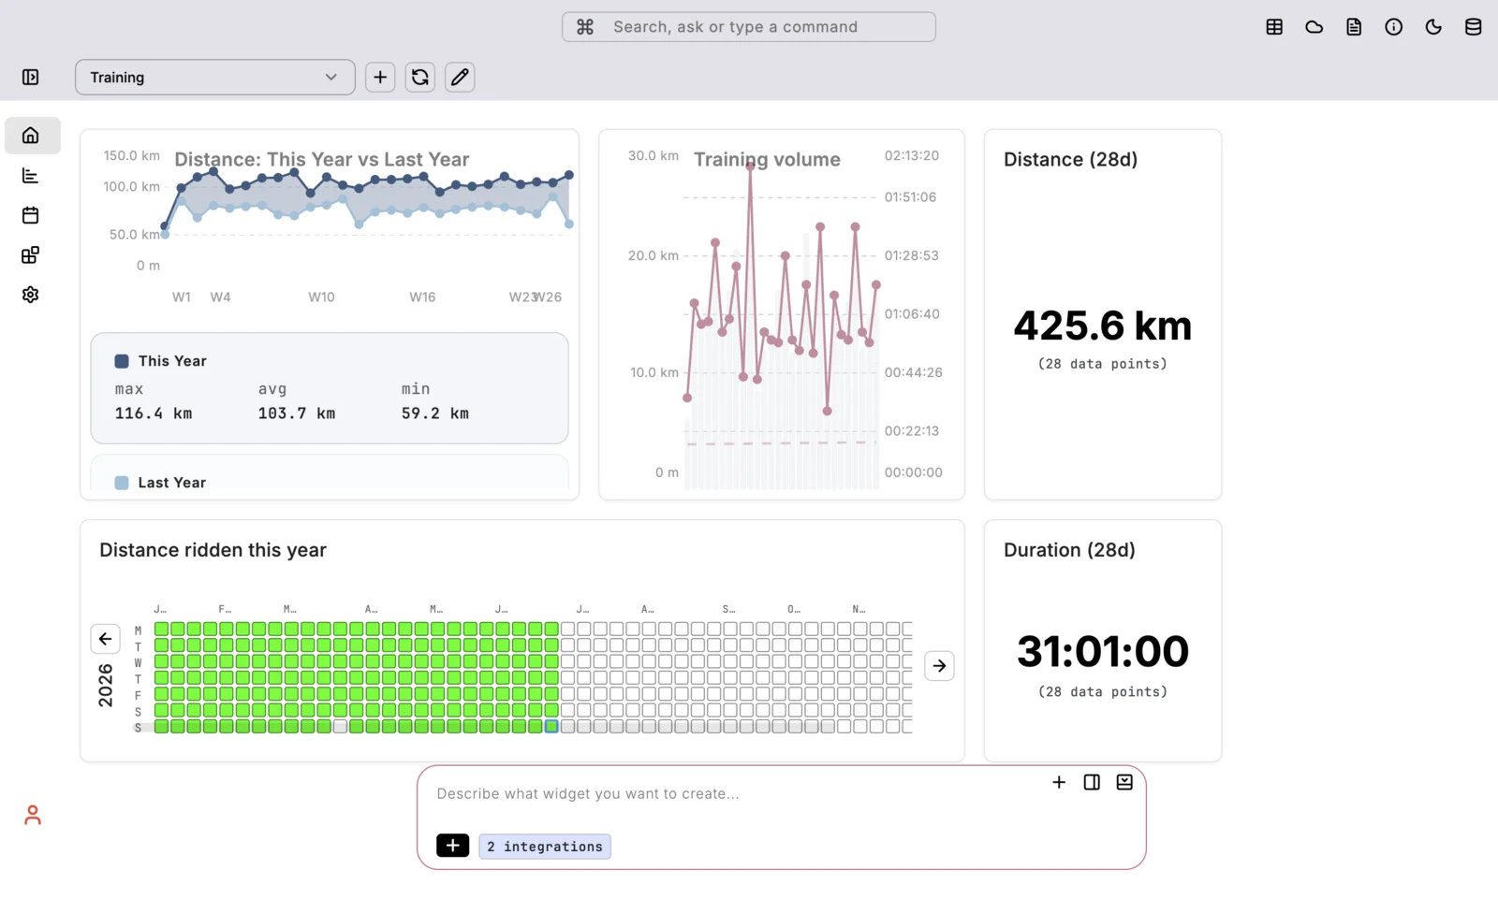Refresh the dashboard data
The height and width of the screenshot is (898, 1498).
pyautogui.click(x=420, y=77)
